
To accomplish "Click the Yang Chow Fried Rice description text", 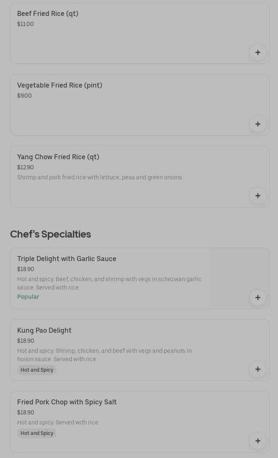I will pos(100,177).
